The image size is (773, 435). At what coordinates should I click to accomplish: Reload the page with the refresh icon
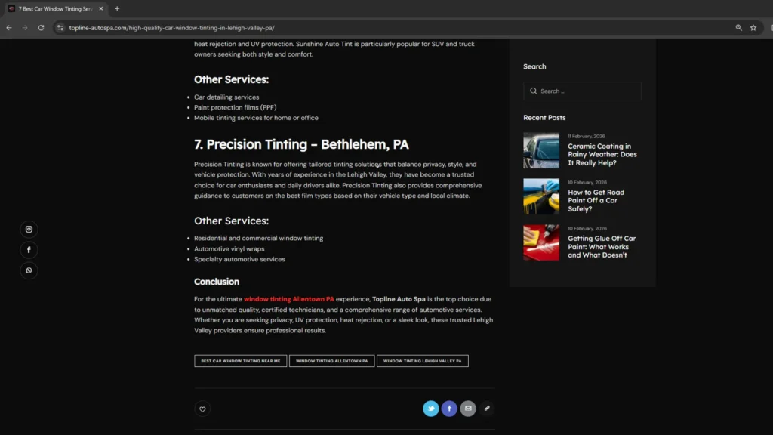tap(42, 27)
